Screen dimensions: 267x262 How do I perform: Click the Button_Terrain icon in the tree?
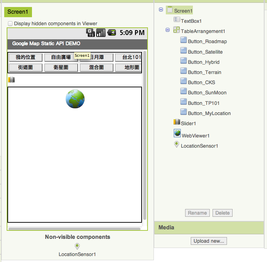[x=183, y=71]
